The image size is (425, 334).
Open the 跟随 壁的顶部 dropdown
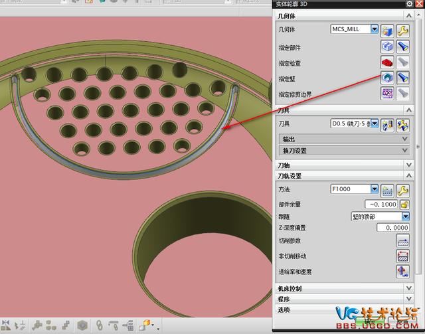click(x=406, y=216)
